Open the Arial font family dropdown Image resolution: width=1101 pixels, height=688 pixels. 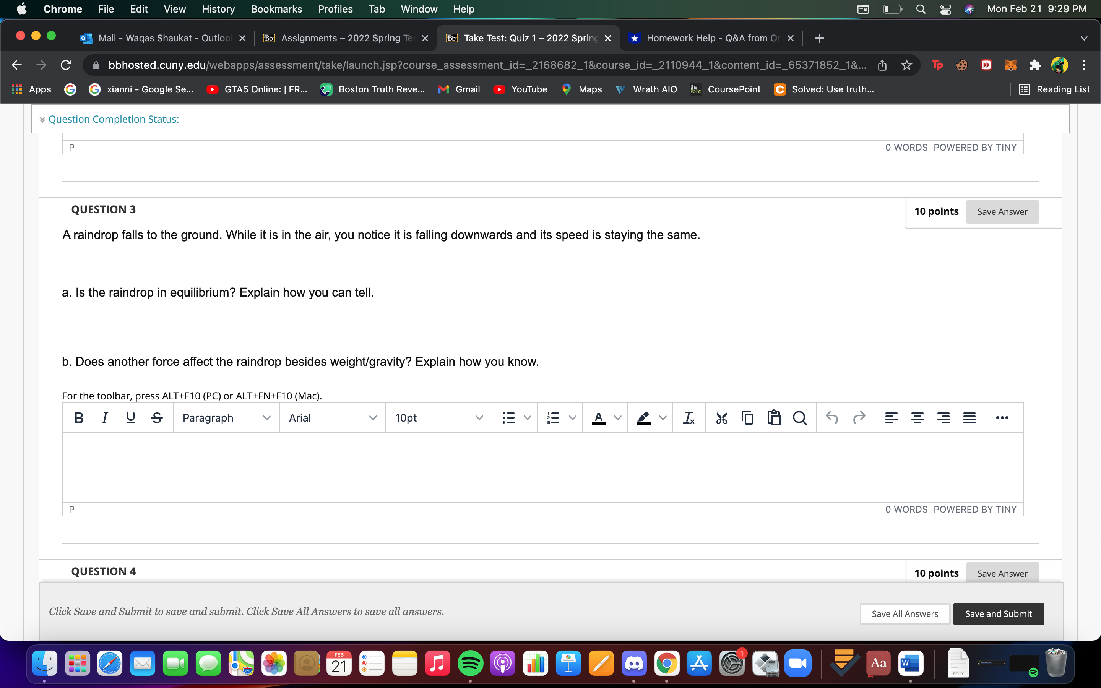332,417
